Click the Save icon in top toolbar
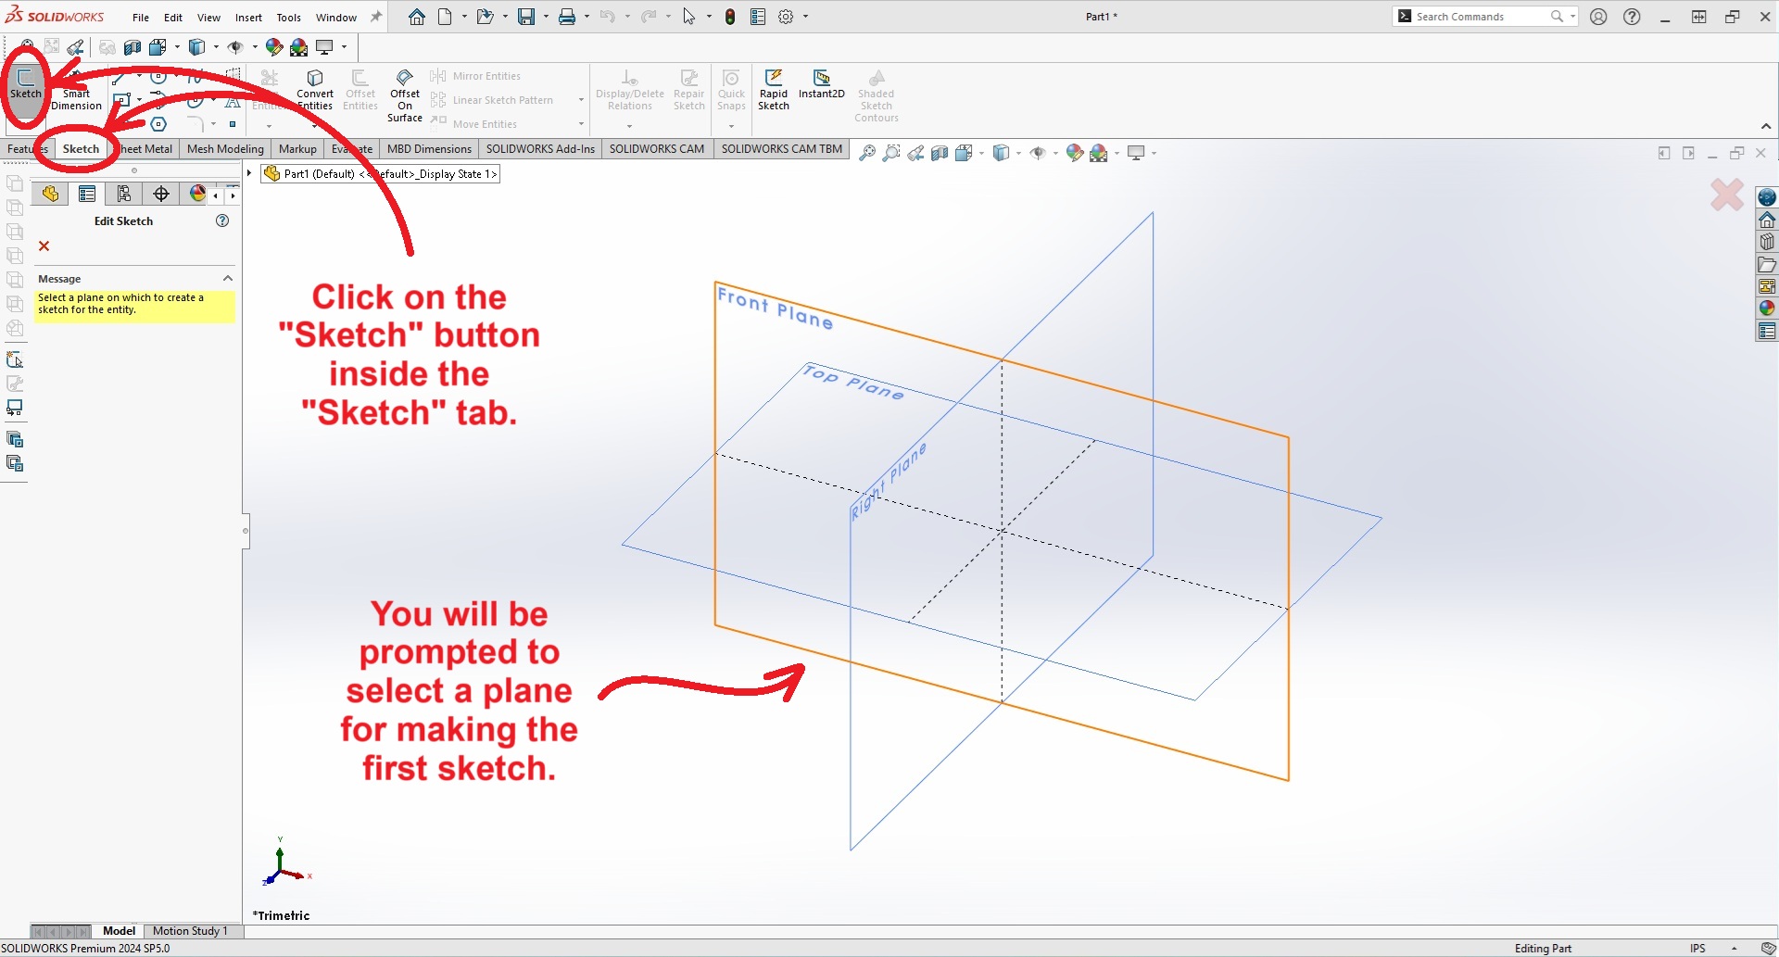Viewport: 1779px width, 957px height. (525, 17)
